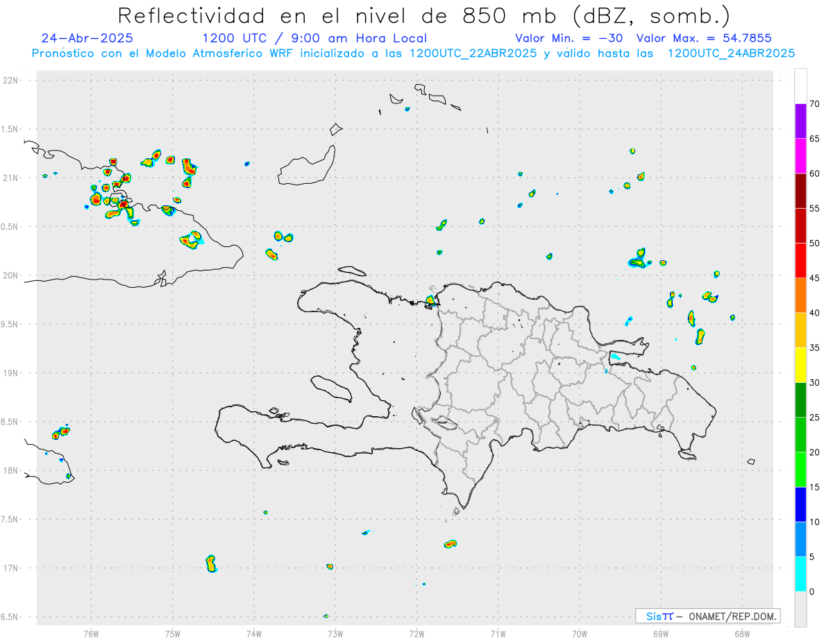833x643 pixels.
Task: Click the '74W' longitude label
Action: (254, 633)
